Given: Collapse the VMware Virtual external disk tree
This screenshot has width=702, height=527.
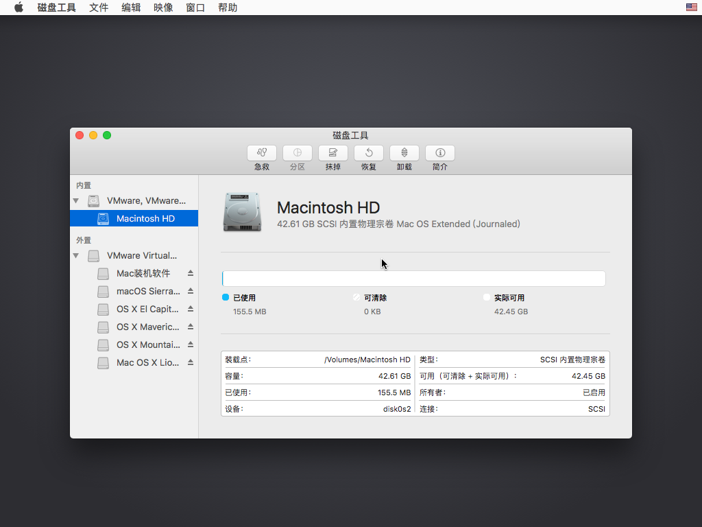Looking at the screenshot, I should coord(75,255).
